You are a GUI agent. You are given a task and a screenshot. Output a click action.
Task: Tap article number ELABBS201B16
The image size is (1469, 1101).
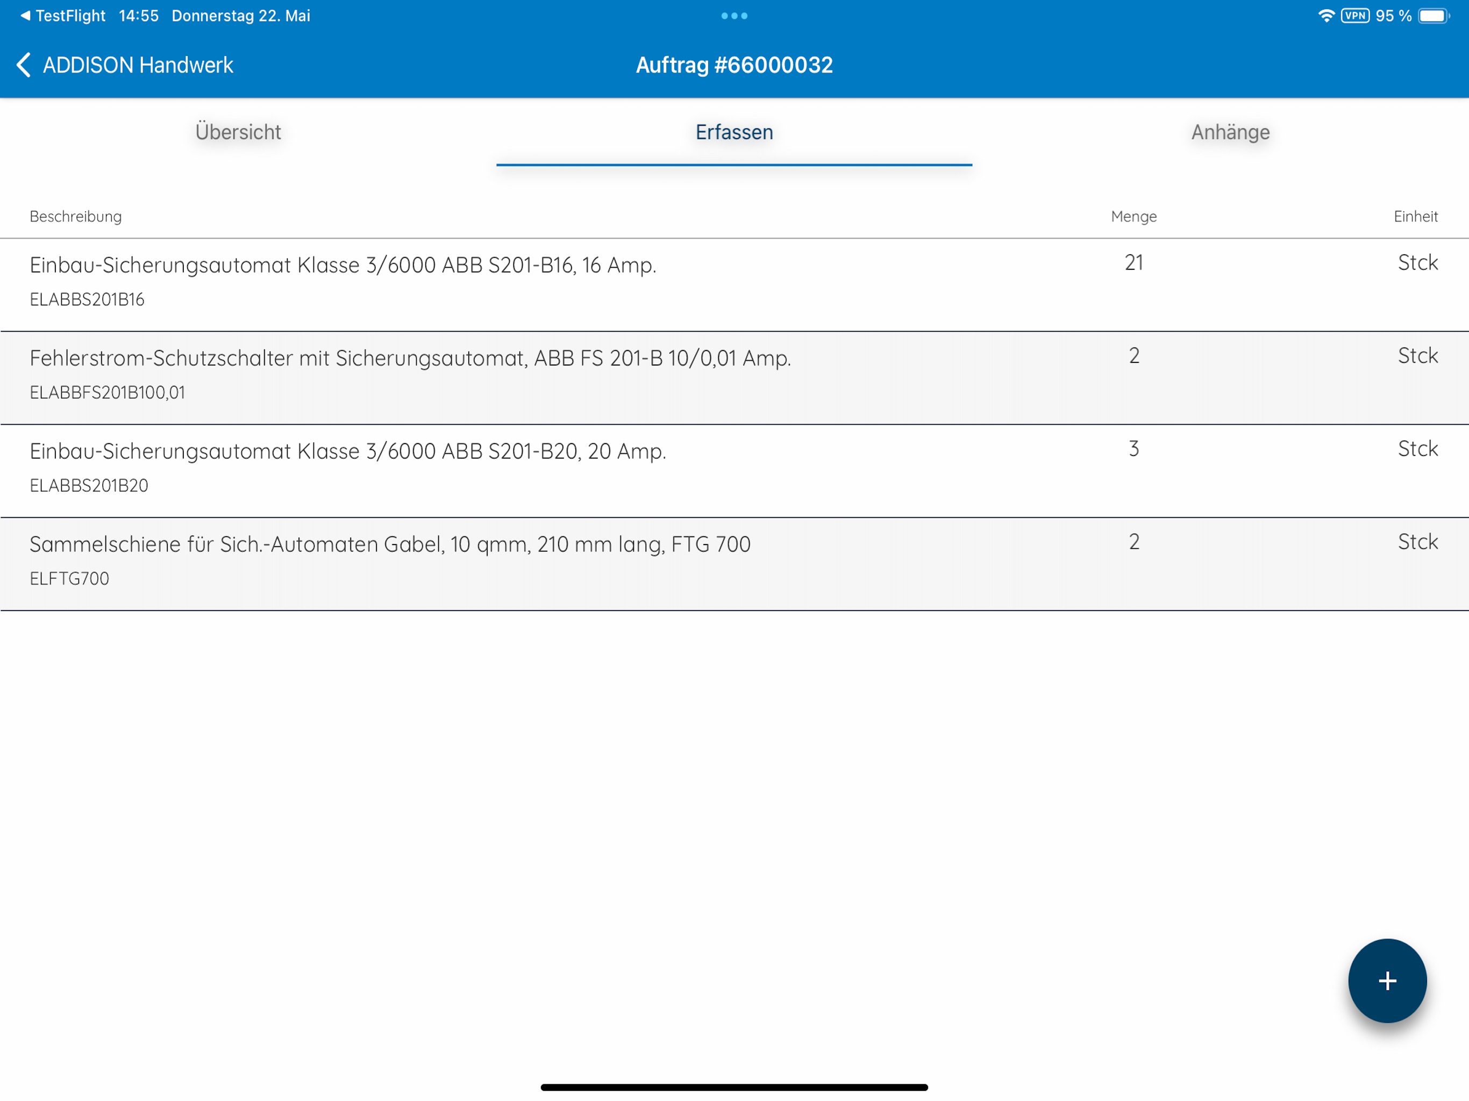click(87, 299)
